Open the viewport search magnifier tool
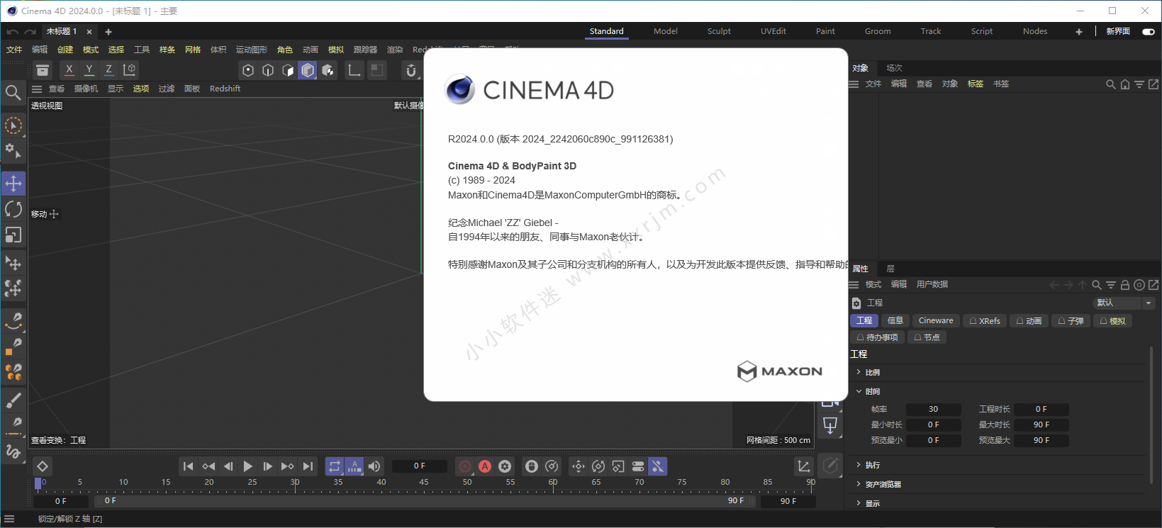Viewport: 1162px width, 528px height. (x=13, y=93)
